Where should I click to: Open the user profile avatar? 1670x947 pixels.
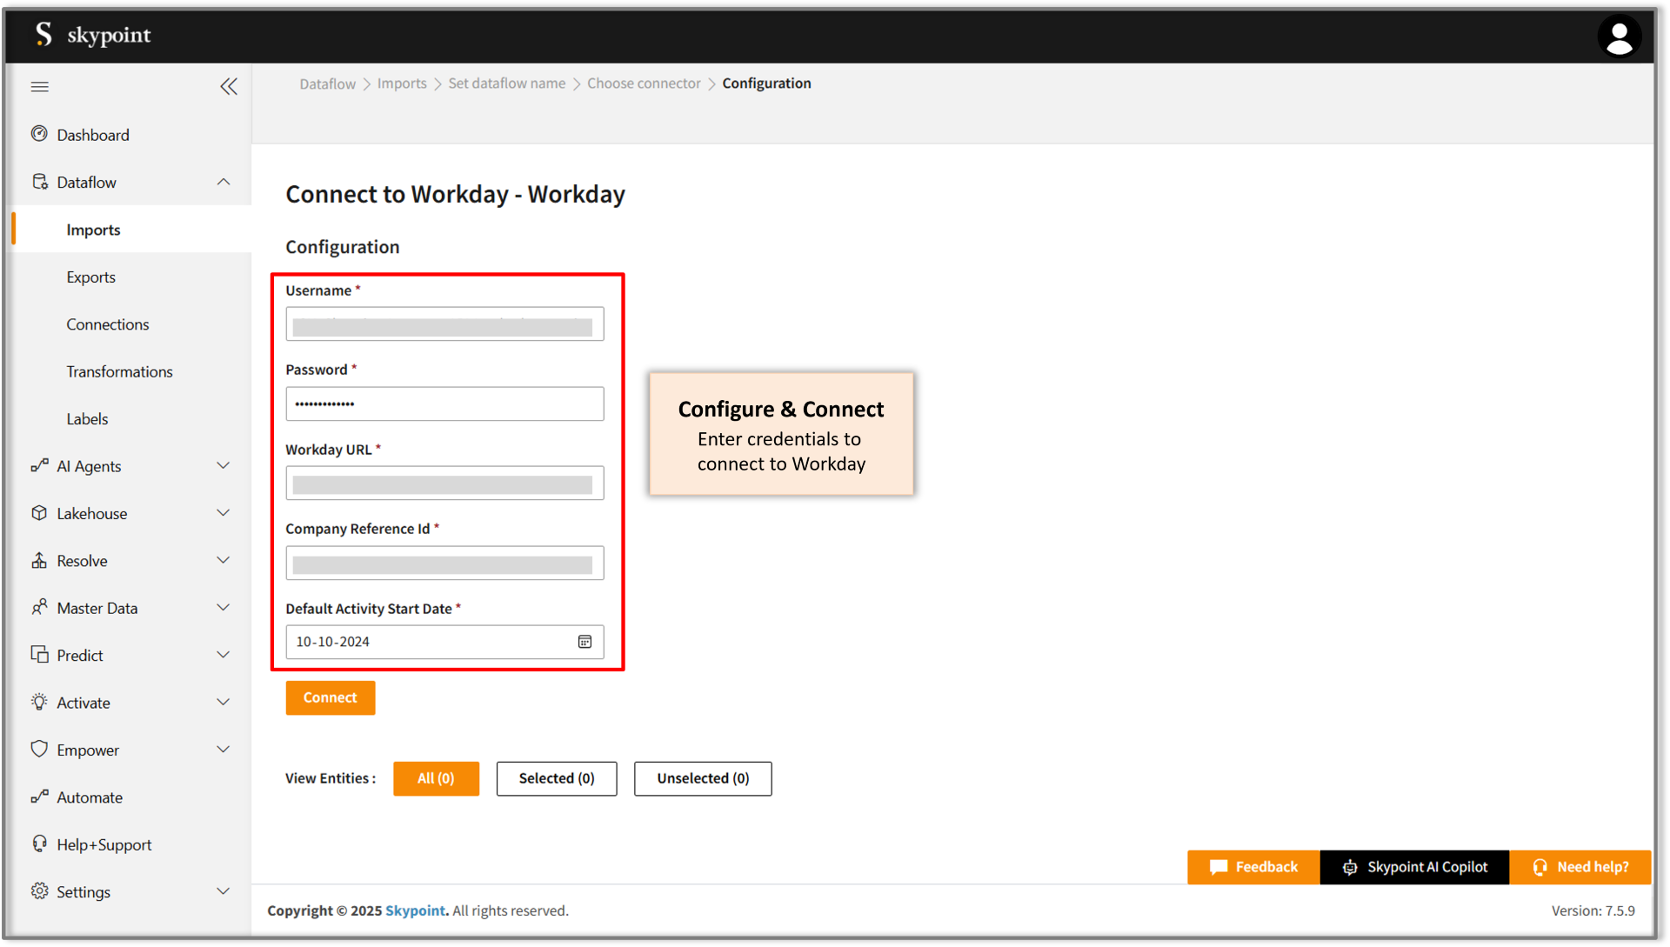click(1619, 37)
